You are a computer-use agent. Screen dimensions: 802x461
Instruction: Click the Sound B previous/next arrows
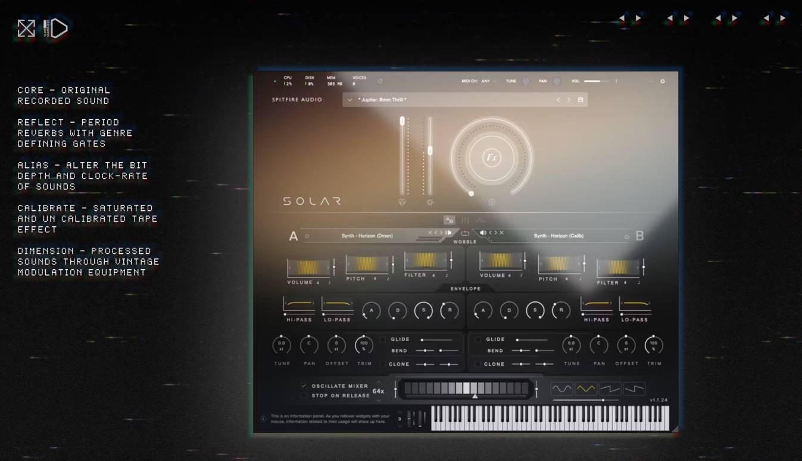tap(493, 232)
